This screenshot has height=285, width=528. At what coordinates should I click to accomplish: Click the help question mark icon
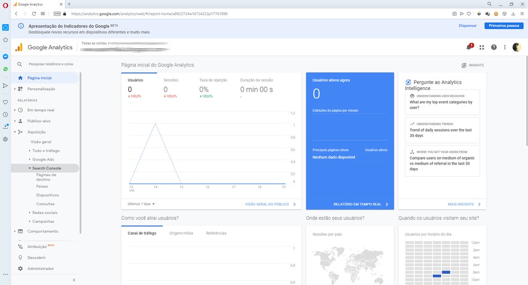coord(494,47)
